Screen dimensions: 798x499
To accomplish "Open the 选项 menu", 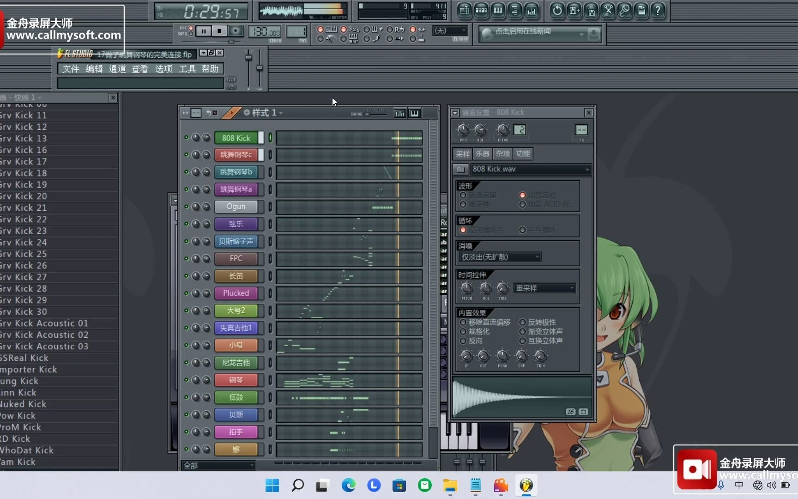I will 163,68.
